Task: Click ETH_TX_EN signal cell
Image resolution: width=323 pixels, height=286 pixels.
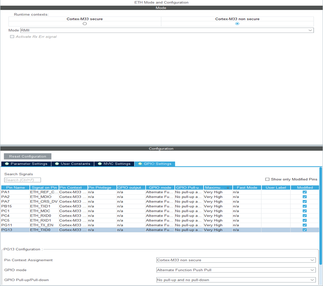Action: point(44,225)
